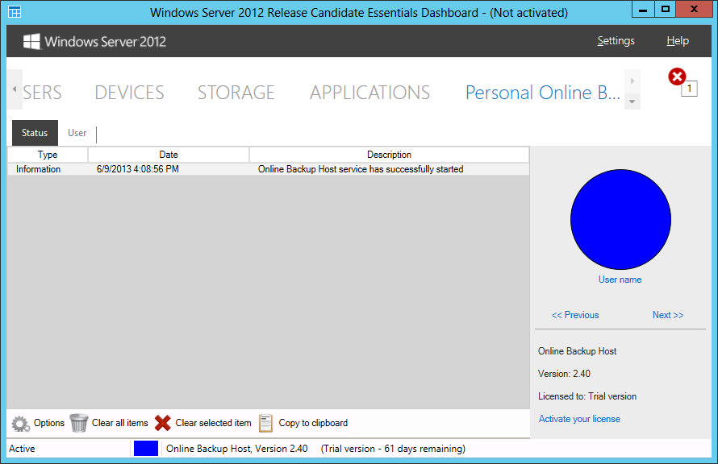Click the blue status color square in status bar

146,449
